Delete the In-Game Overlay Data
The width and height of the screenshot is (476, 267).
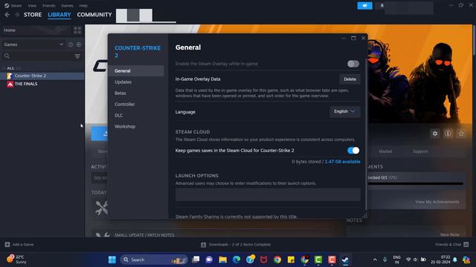[x=350, y=79]
